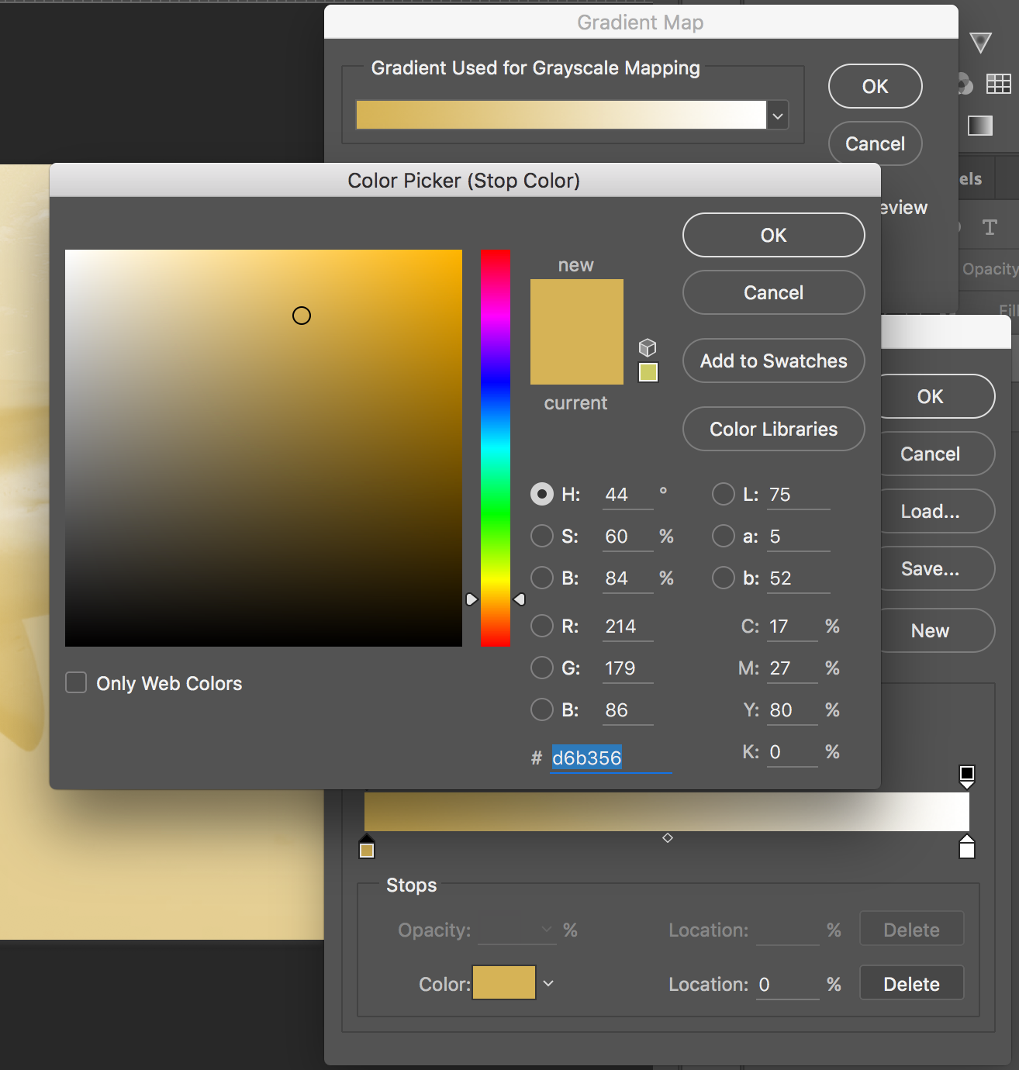The width and height of the screenshot is (1019, 1070).
Task: Click the 'current' color preview swatch
Action: (x=577, y=358)
